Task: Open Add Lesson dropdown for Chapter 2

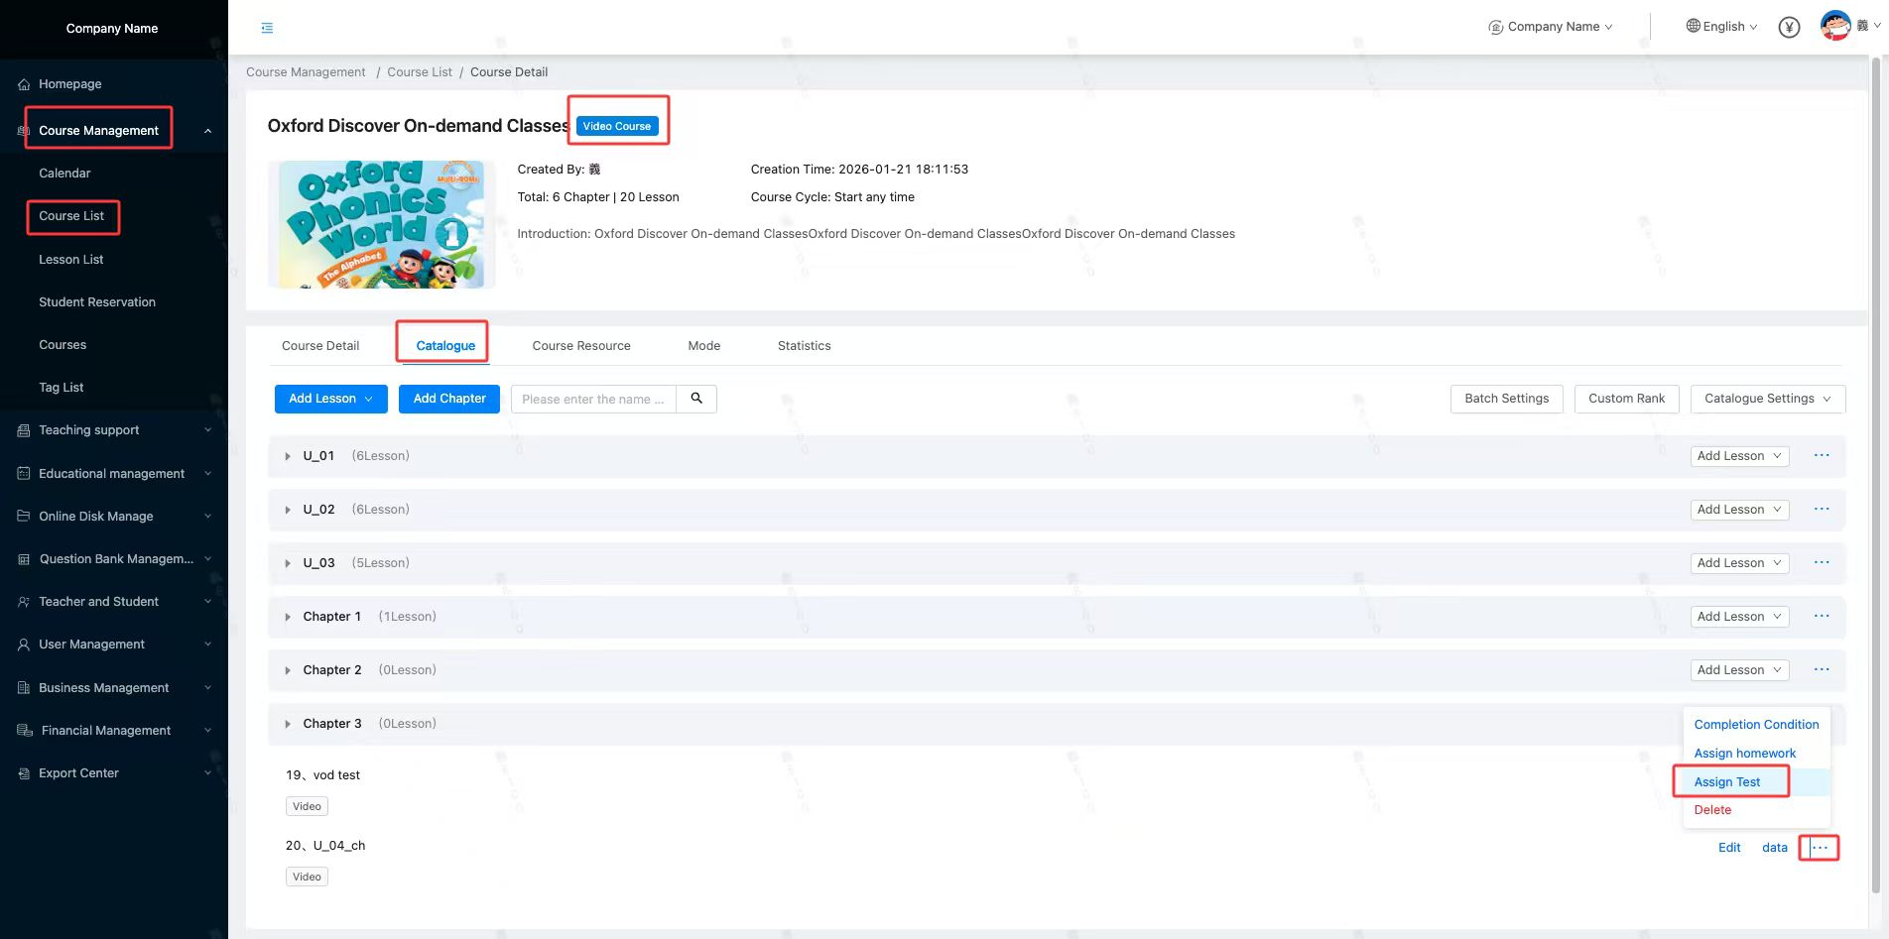Action: coord(1738,670)
